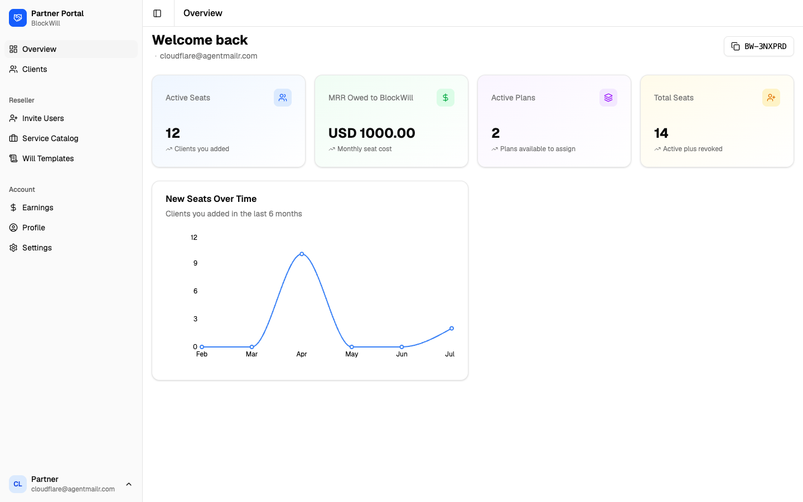
Task: Click the Mar data point on chart
Action: [x=252, y=347]
